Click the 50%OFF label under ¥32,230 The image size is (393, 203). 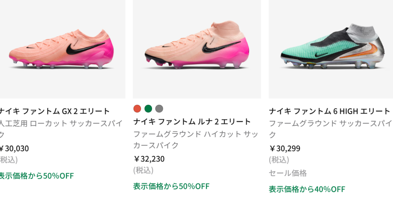point(171,186)
